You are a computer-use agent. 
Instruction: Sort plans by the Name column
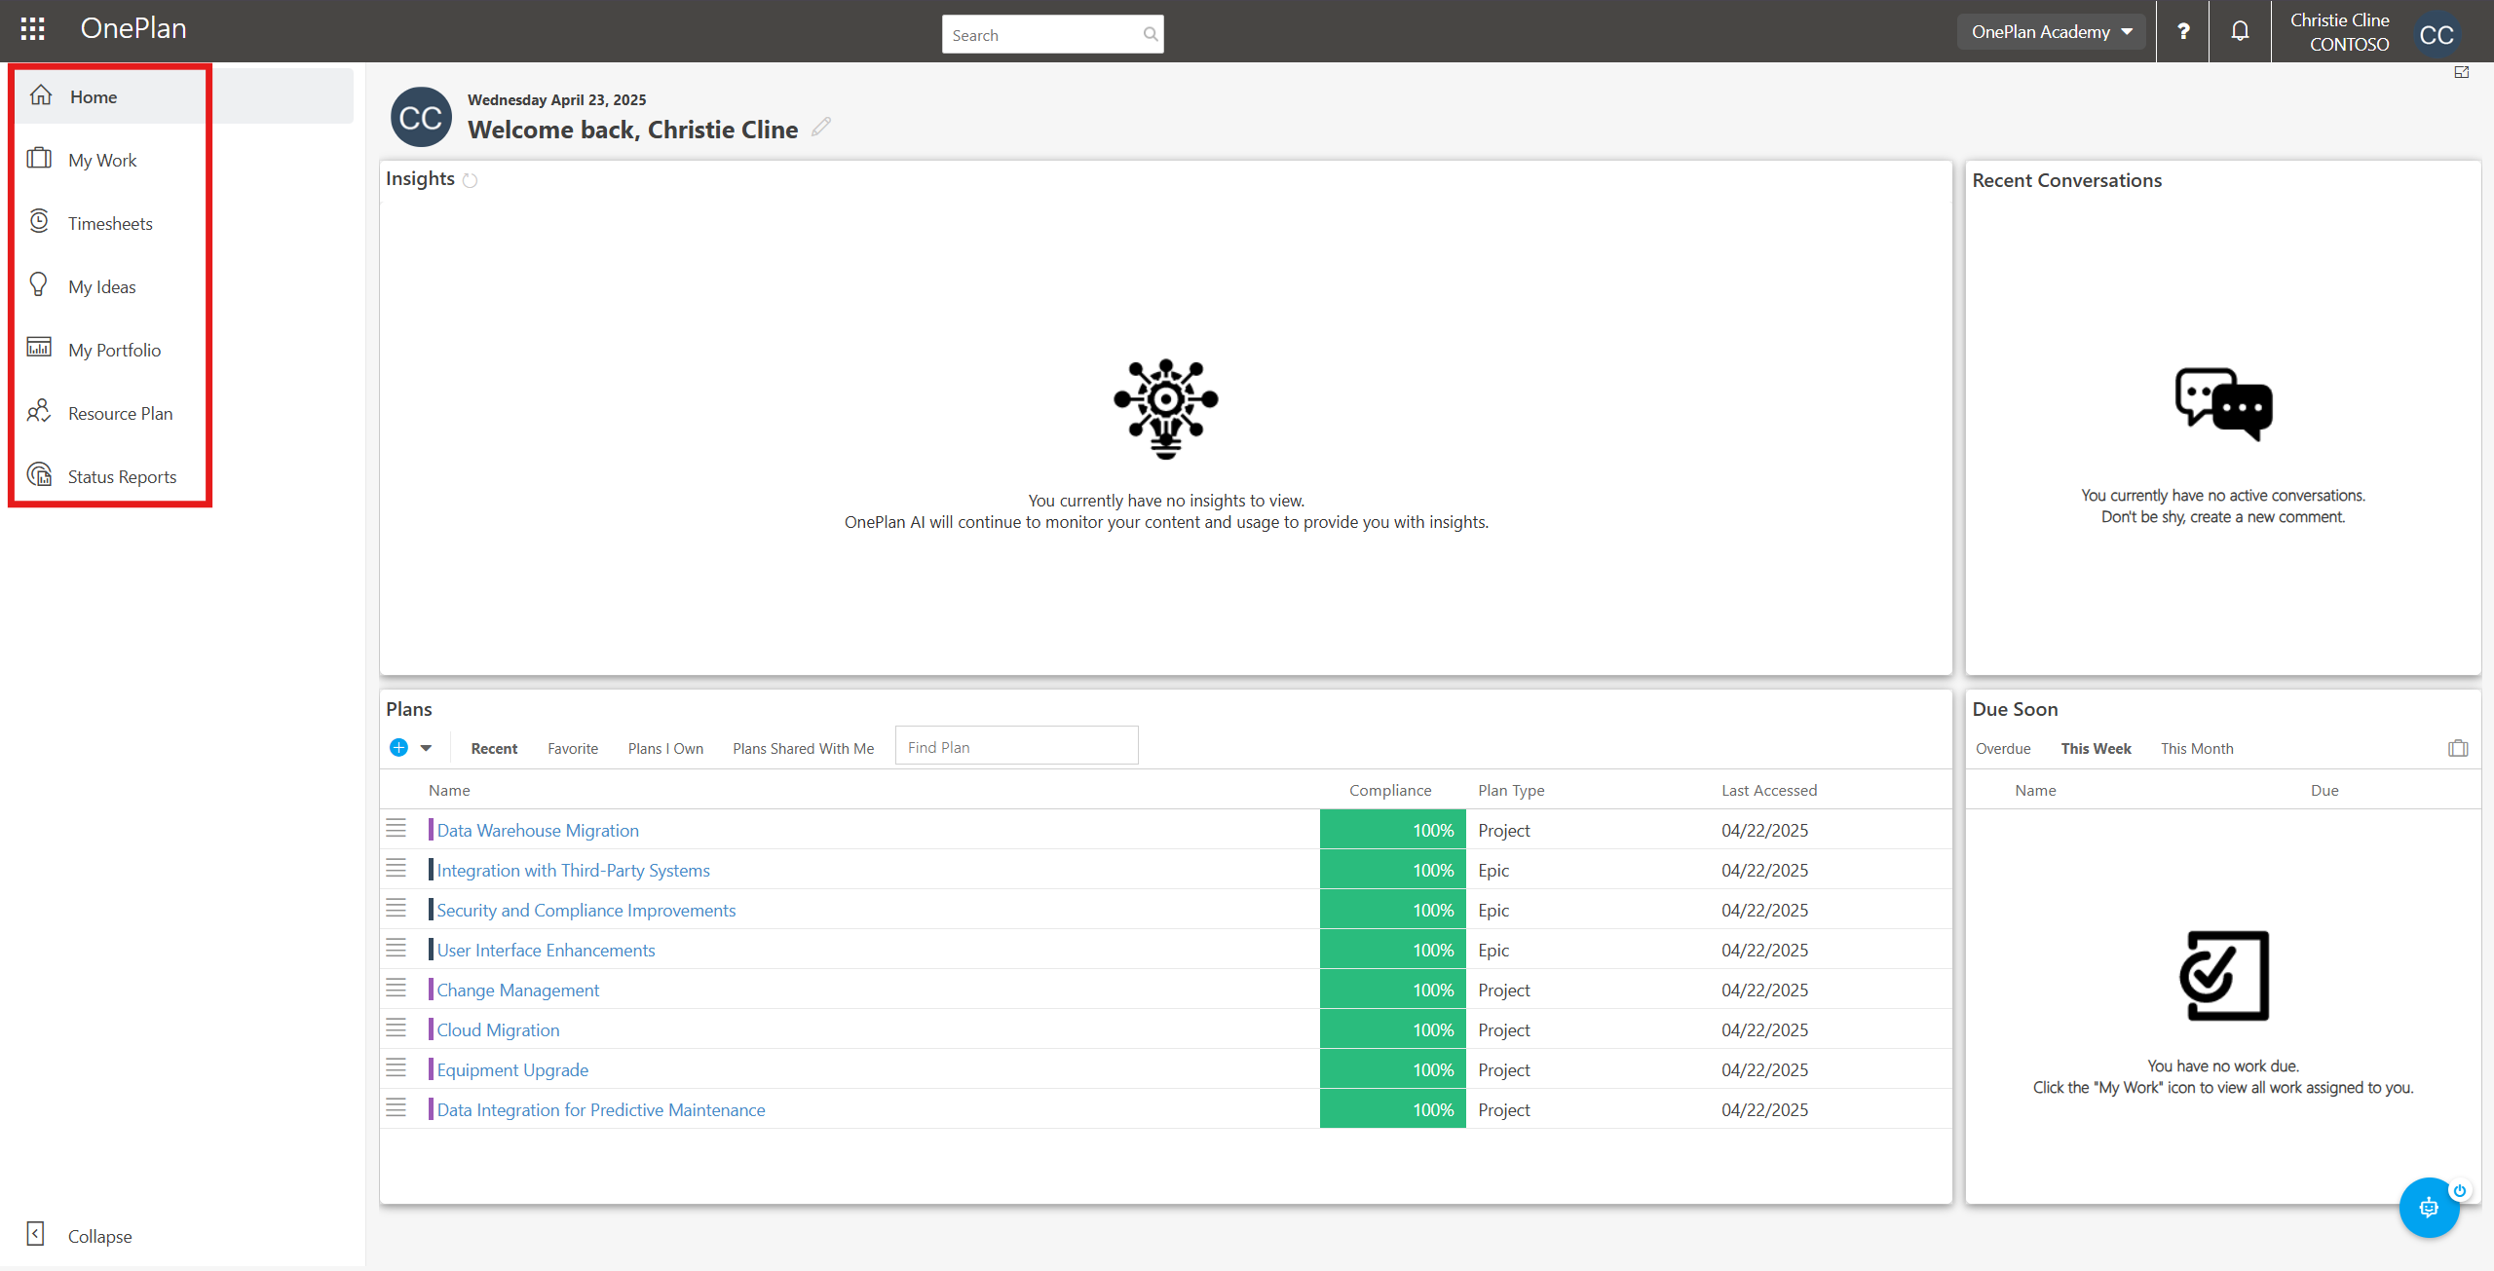click(449, 790)
